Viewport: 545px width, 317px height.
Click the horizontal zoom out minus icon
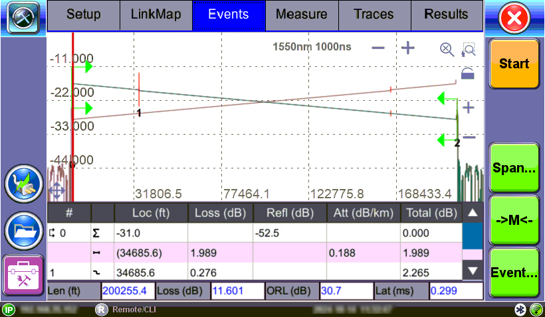pyautogui.click(x=378, y=48)
